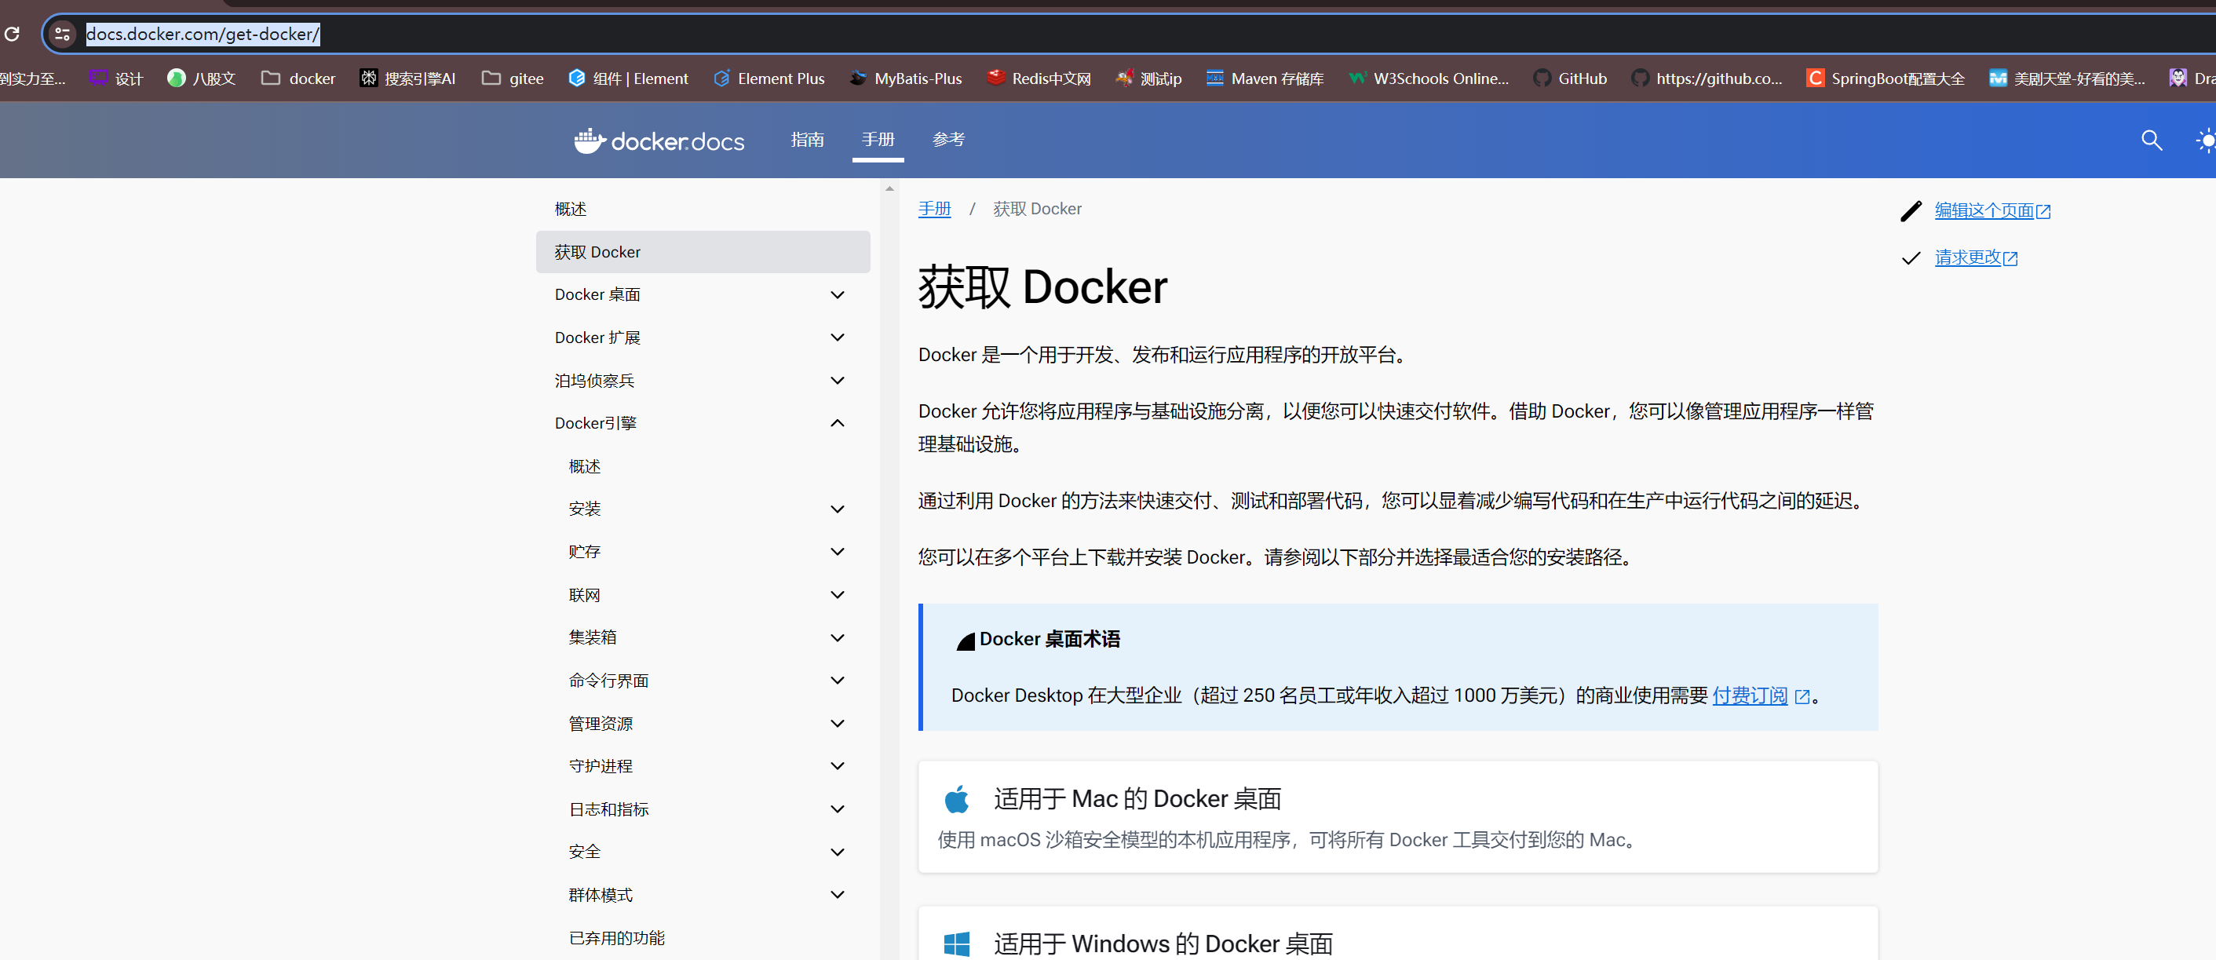Open the 组件 | Element bookmark
Image resolution: width=2216 pixels, height=960 pixels.
(629, 78)
